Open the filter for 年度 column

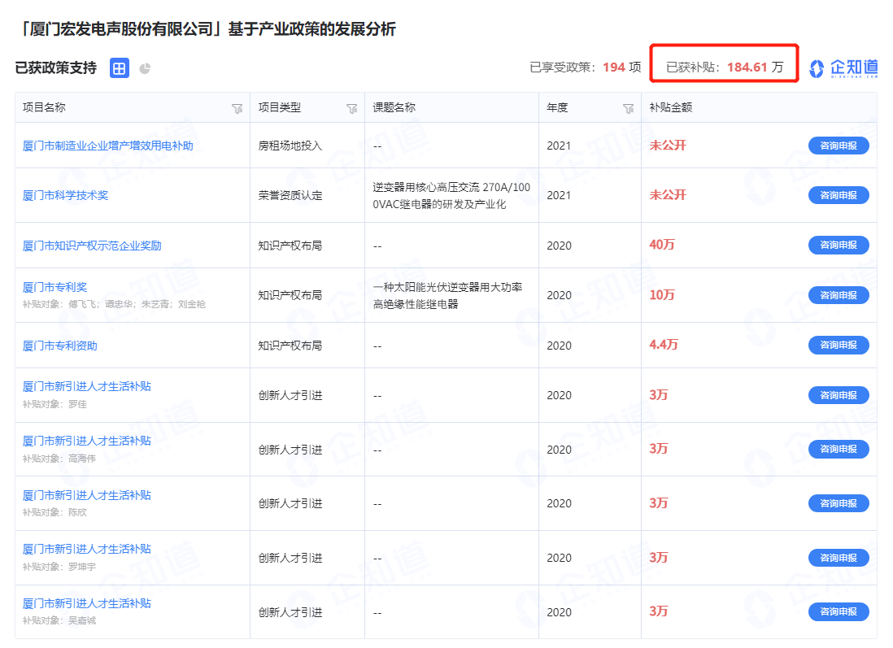click(x=628, y=108)
